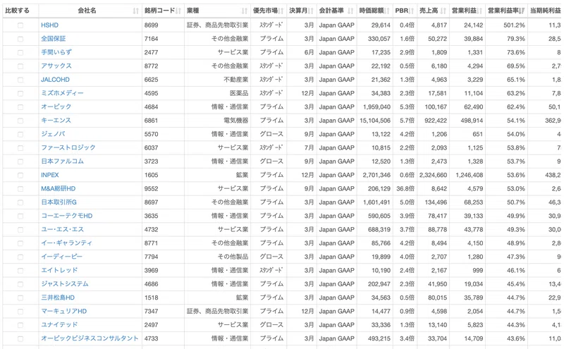Viewport: 564px width, 349px height.
Task: Check the compare box for 全国保証
Action: coord(20,39)
